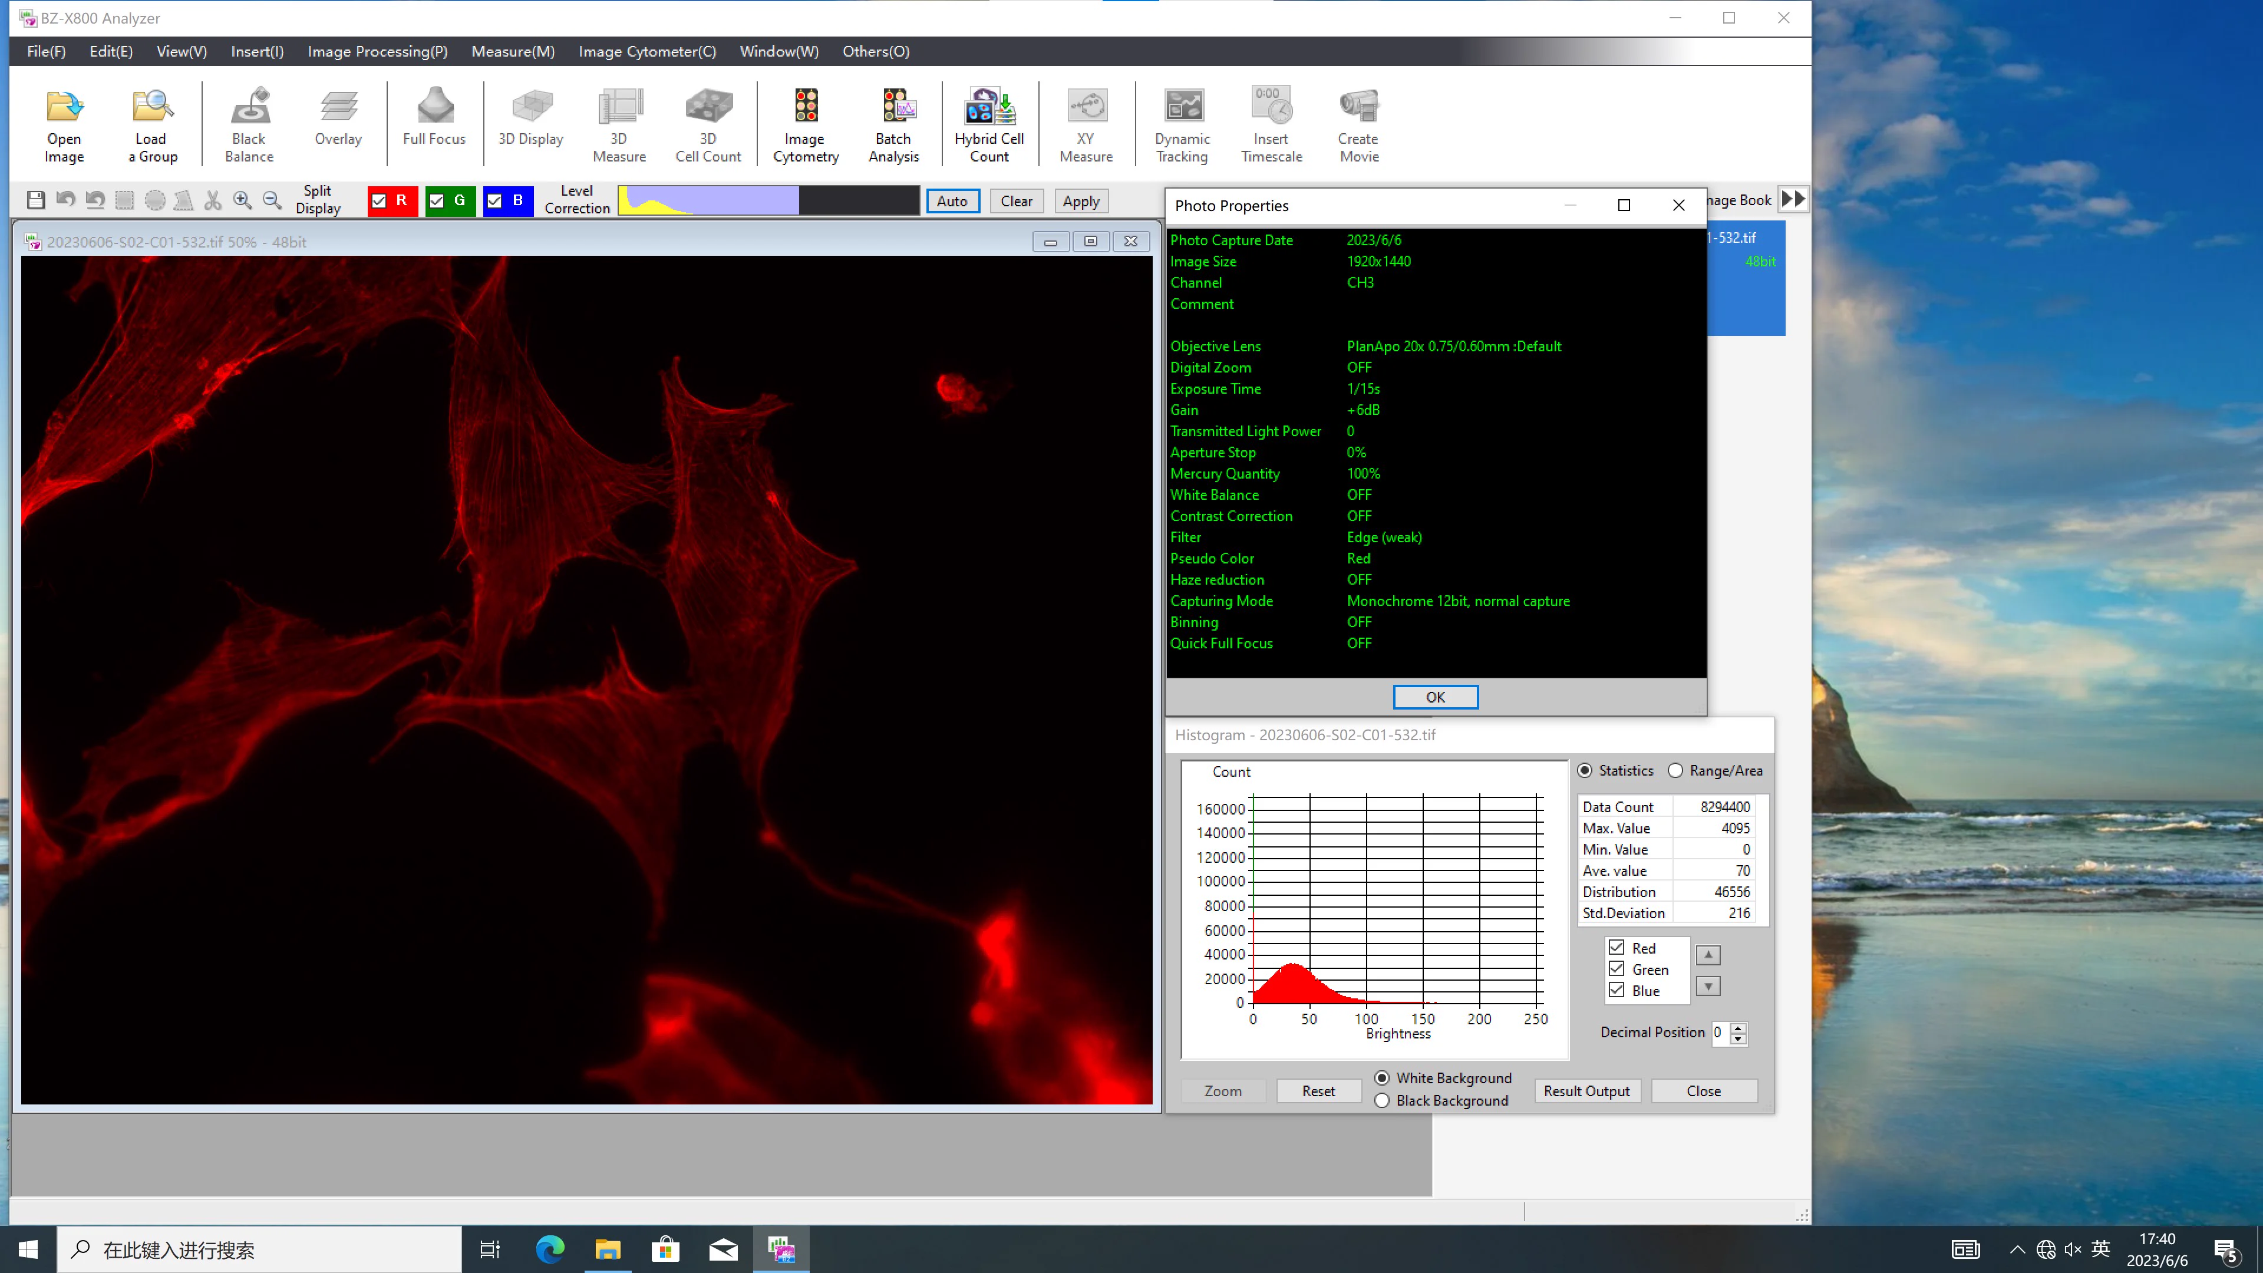Click the Clear level correction button
The image size is (2263, 1273).
pyautogui.click(x=1017, y=201)
